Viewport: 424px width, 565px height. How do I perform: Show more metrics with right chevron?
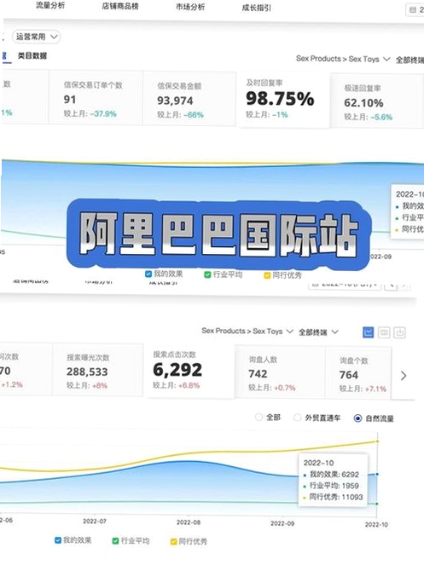click(x=404, y=376)
